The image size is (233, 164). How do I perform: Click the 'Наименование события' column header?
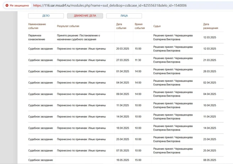click(x=37, y=26)
